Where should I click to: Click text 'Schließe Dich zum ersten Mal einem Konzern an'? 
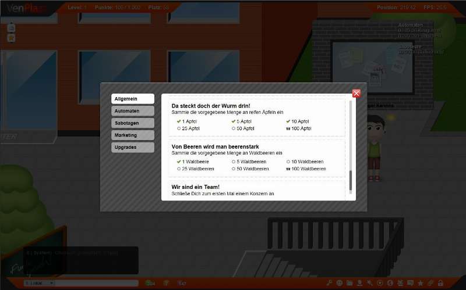pyautogui.click(x=223, y=194)
